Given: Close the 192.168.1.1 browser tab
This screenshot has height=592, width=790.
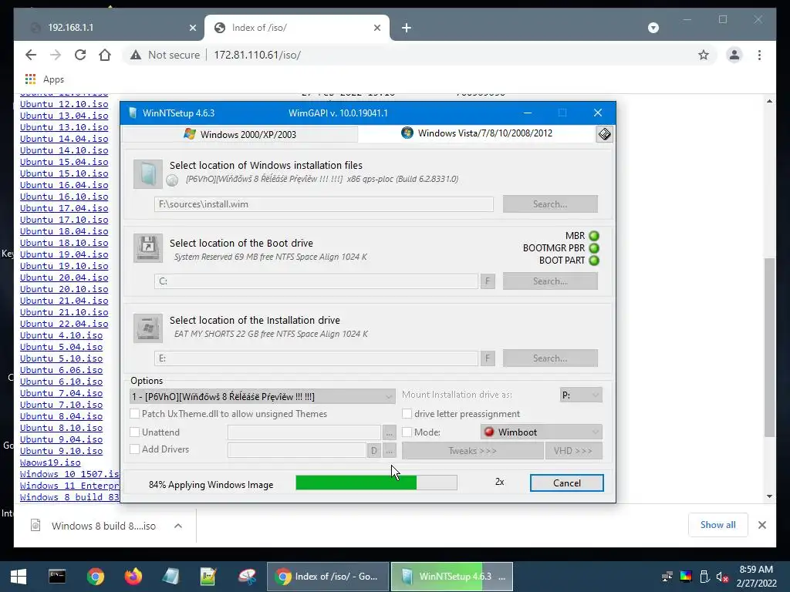Looking at the screenshot, I should (x=192, y=28).
